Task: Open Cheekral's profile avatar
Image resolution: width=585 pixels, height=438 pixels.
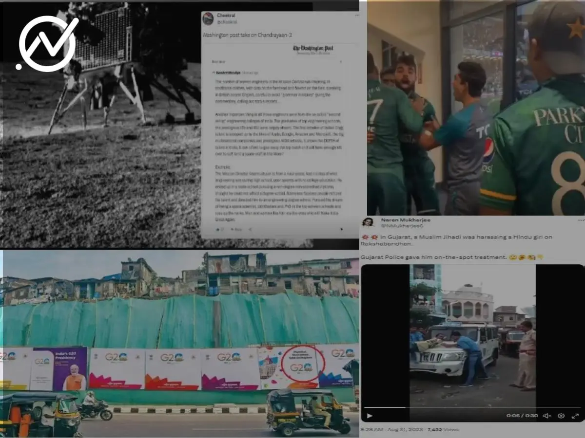Action: tap(208, 18)
